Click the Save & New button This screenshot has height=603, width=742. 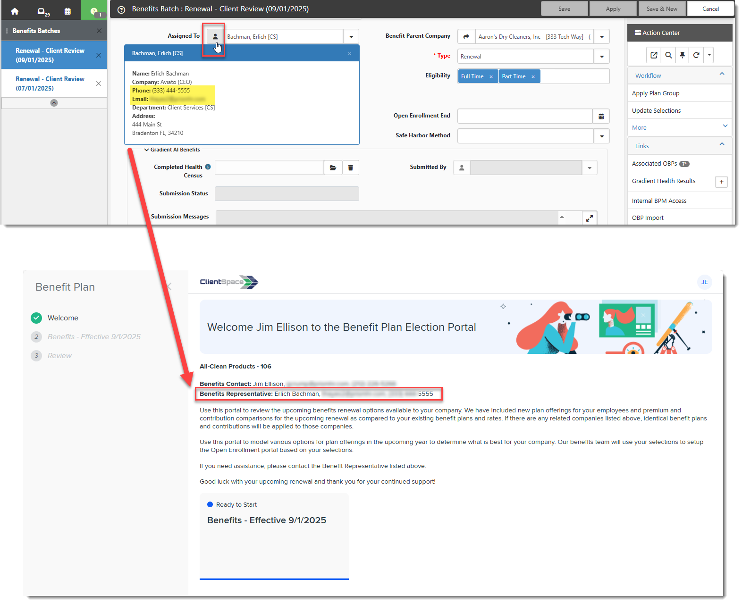click(x=662, y=9)
